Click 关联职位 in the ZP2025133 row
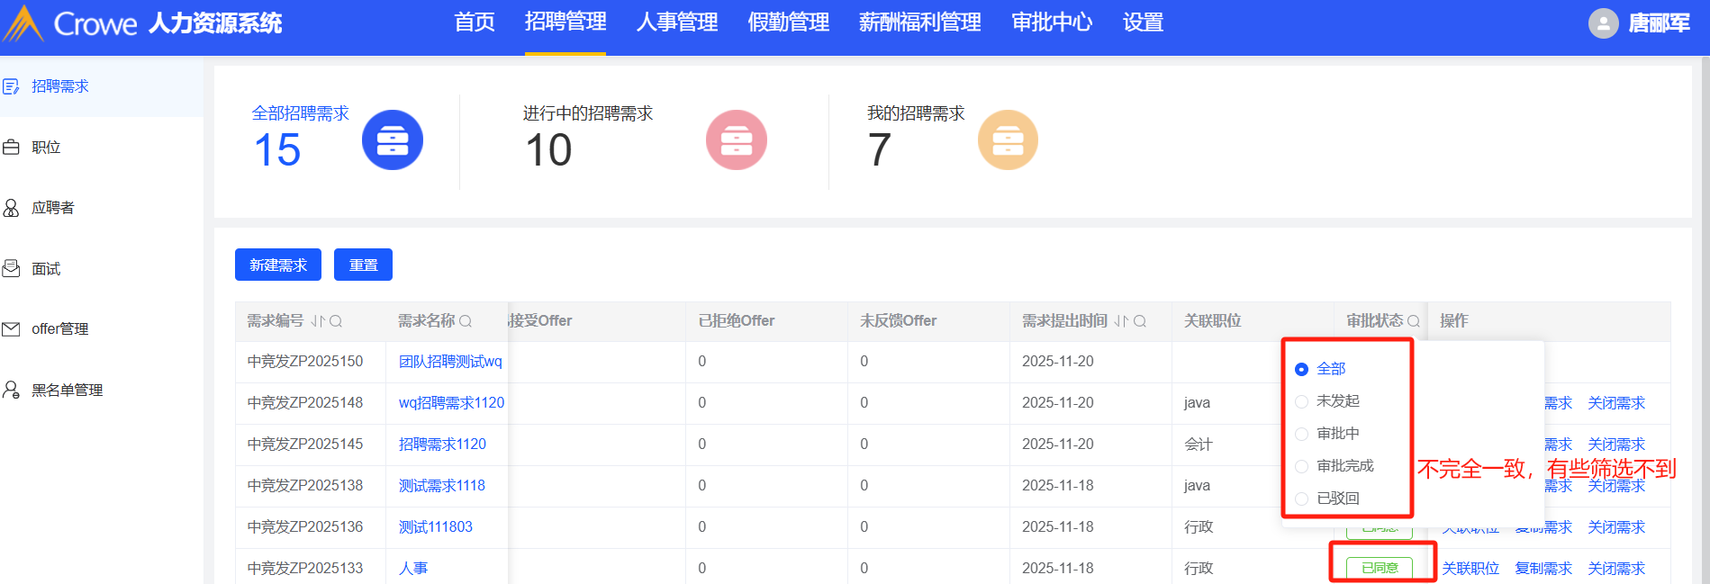Screen dimensions: 1710x584 click(1470, 569)
